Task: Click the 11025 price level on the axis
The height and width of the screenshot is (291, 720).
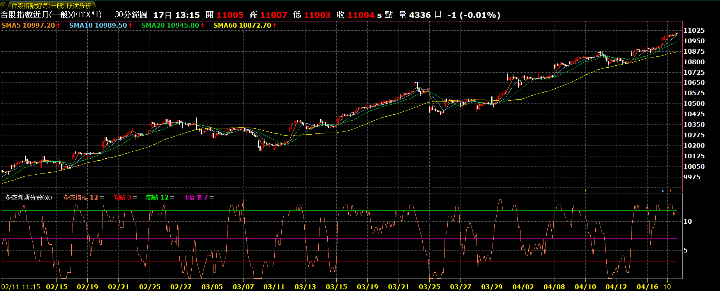Action: click(x=694, y=30)
